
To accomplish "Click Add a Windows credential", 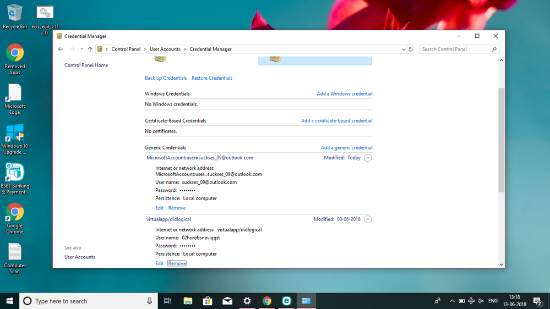I will click(x=345, y=94).
